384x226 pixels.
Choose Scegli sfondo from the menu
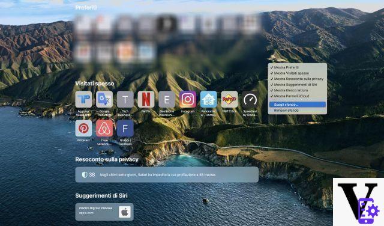coord(298,105)
